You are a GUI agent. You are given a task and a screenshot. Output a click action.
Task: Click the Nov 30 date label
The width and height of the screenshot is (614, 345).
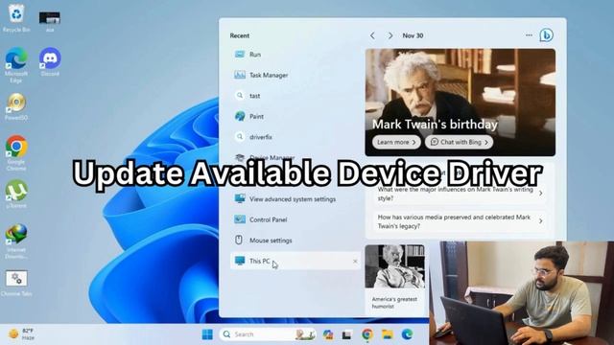(x=413, y=35)
